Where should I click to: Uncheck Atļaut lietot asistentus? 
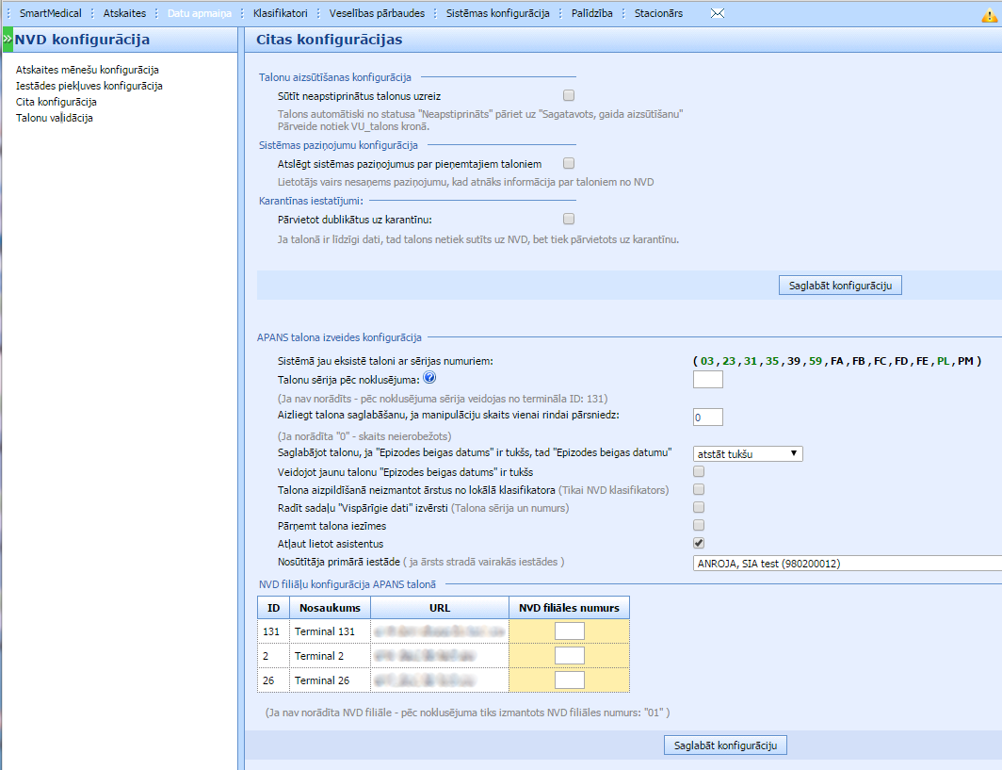click(x=699, y=543)
